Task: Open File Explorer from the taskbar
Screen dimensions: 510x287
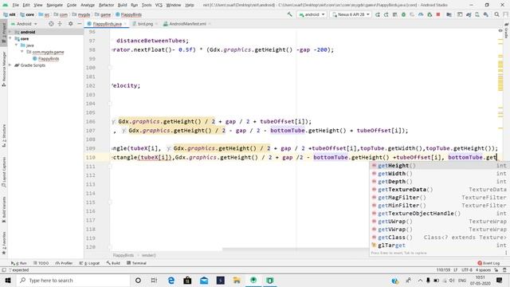Action: tap(237, 280)
